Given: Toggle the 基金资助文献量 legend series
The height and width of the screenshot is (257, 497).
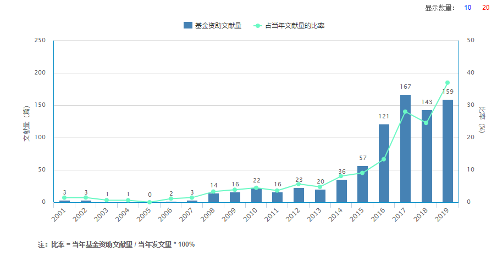Looking at the screenshot, I should 212,26.
